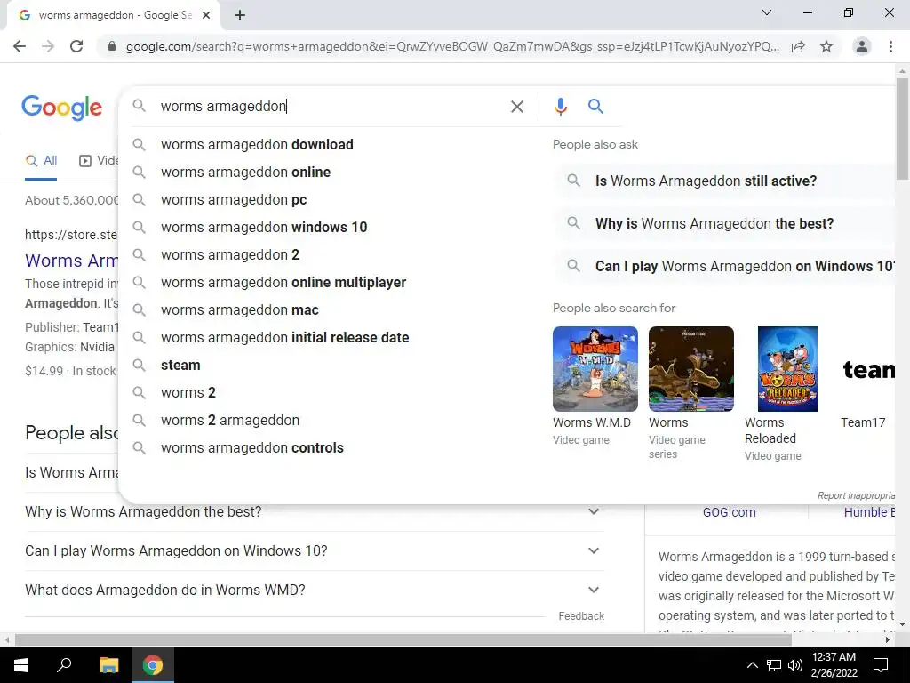Open Windows taskbar search
This screenshot has width=910, height=683.
pyautogui.click(x=64, y=665)
